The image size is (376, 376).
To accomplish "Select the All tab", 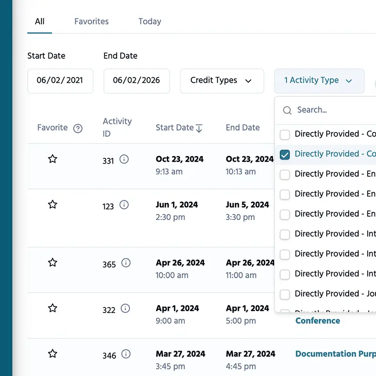I will tap(39, 22).
